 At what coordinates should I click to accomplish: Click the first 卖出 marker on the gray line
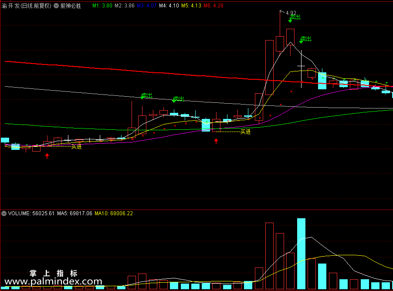pos(147,95)
